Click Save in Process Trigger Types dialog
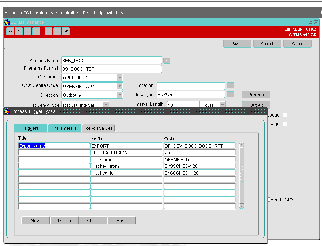 (121, 220)
